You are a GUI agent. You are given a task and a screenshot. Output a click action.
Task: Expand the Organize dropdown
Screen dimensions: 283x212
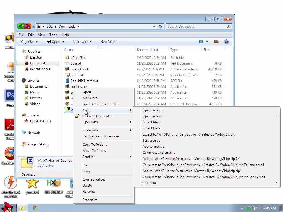(29, 42)
